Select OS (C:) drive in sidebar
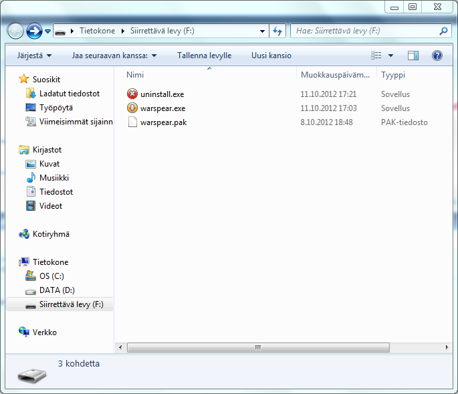 51,276
